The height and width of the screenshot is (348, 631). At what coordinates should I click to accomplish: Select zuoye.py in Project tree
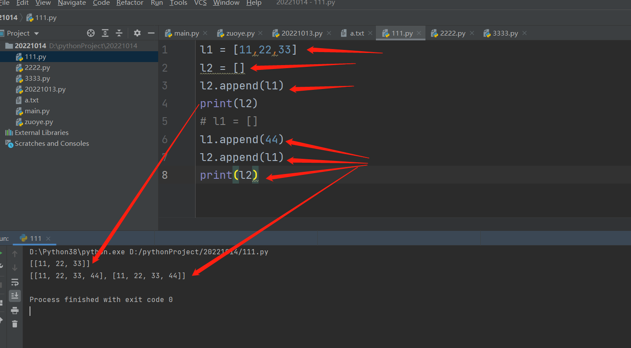click(79, 122)
